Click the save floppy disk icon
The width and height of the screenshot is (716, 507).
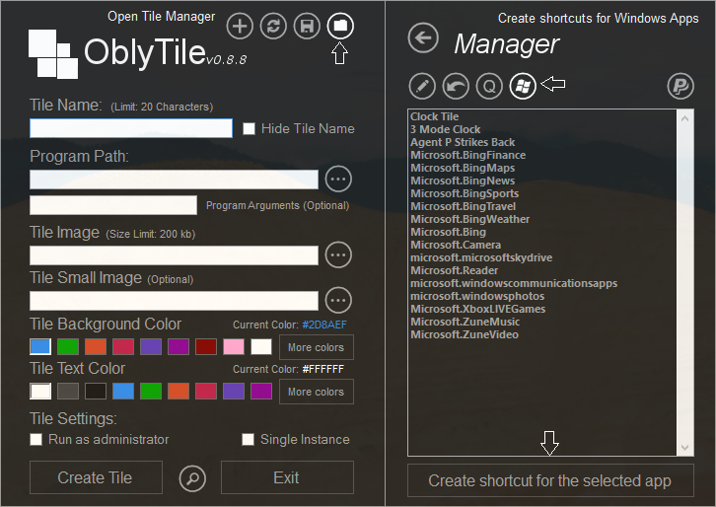pos(307,26)
